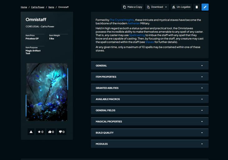The image size is (228, 160).
Task: Open the Available Macros panel
Action: (150, 99)
